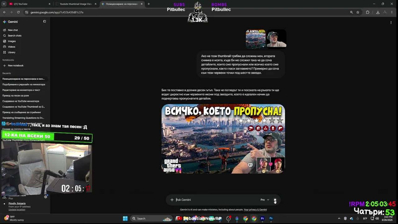
Task: Open Chrome three-dot menu
Action: coord(392,12)
